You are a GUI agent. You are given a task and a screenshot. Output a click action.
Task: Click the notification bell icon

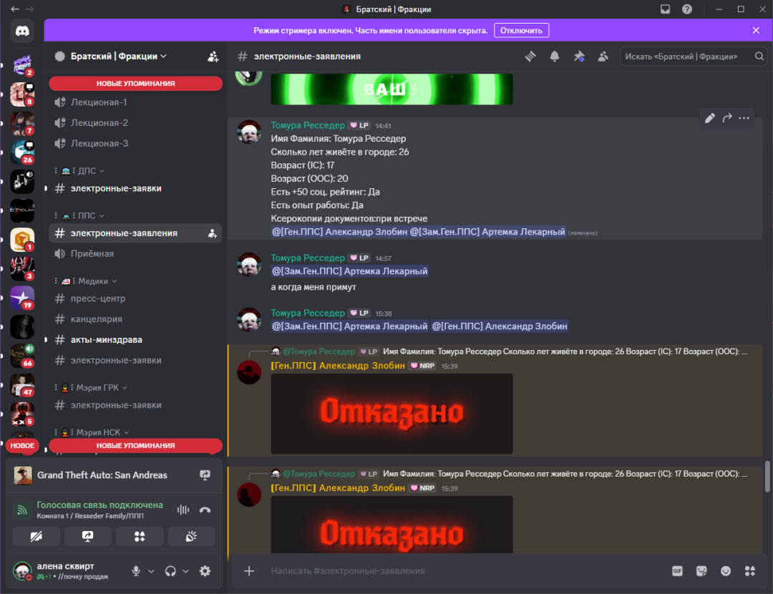(555, 57)
